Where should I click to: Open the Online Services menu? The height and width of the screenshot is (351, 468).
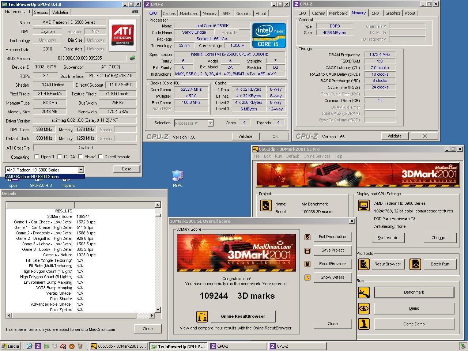[x=317, y=156]
